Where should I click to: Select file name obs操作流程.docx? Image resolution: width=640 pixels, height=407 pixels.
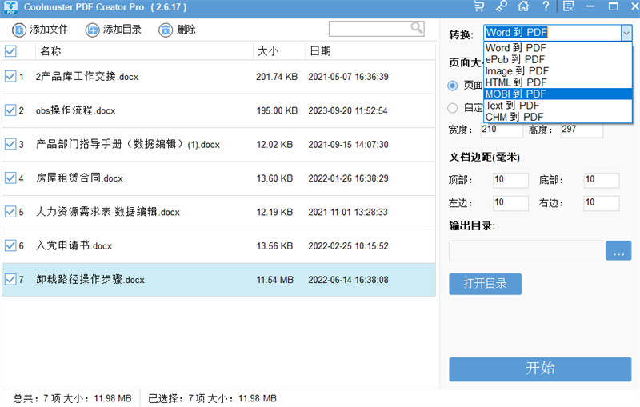[x=75, y=110]
